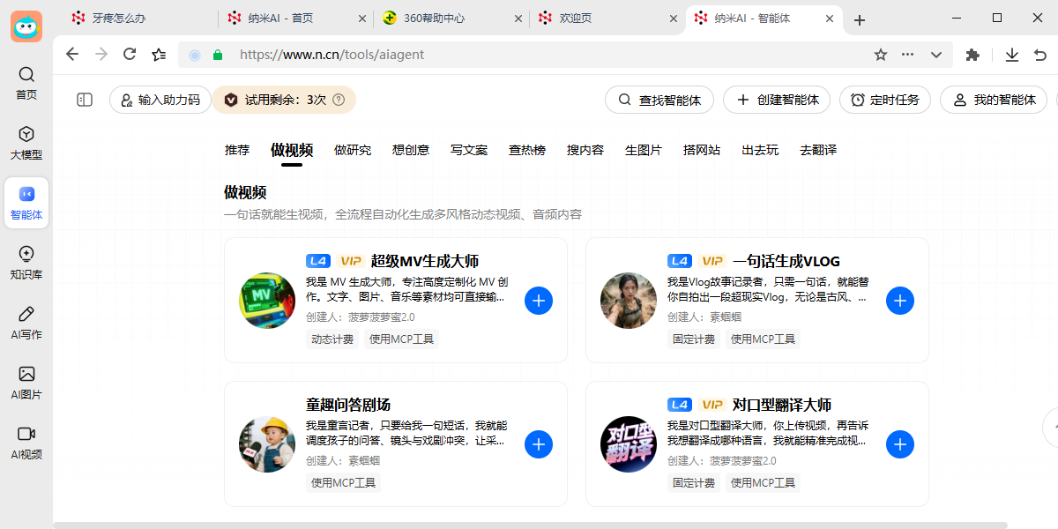The image size is (1058, 529).
Task: Switch to the 做研究 tab
Action: (x=353, y=150)
